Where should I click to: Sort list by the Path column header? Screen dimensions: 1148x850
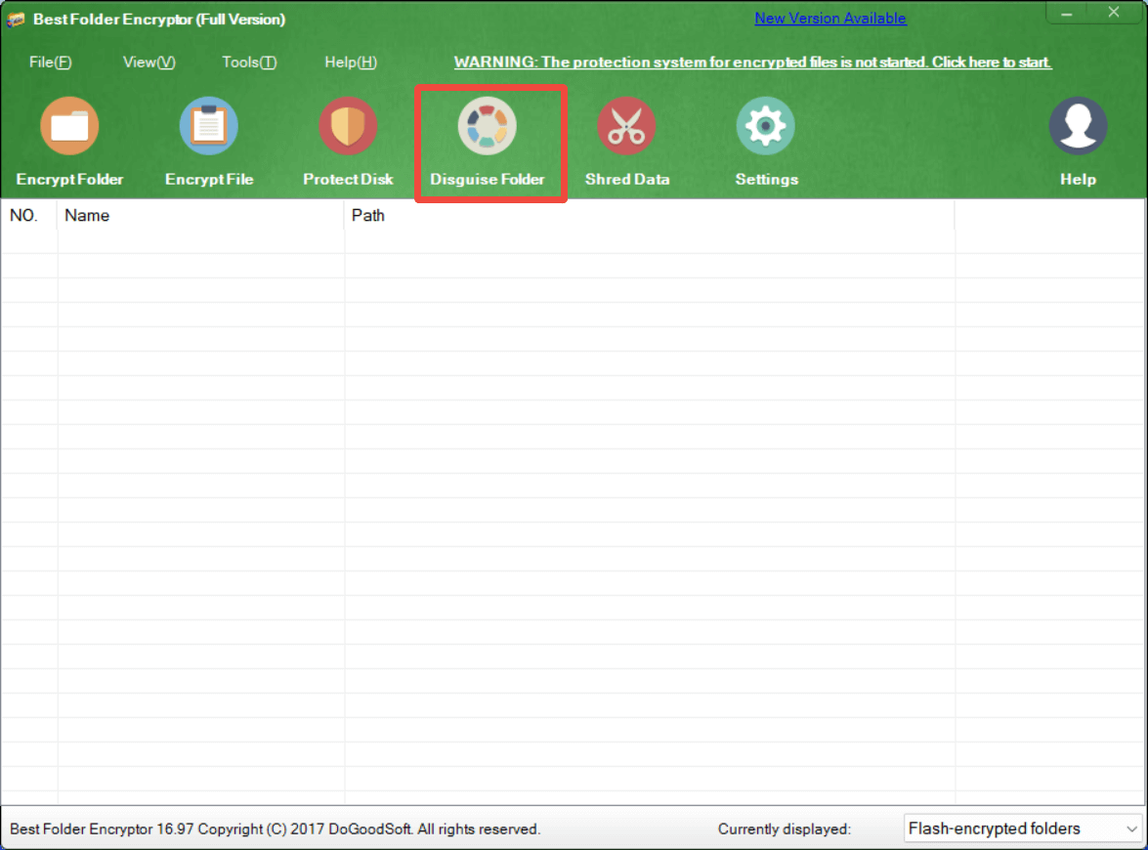click(649, 215)
